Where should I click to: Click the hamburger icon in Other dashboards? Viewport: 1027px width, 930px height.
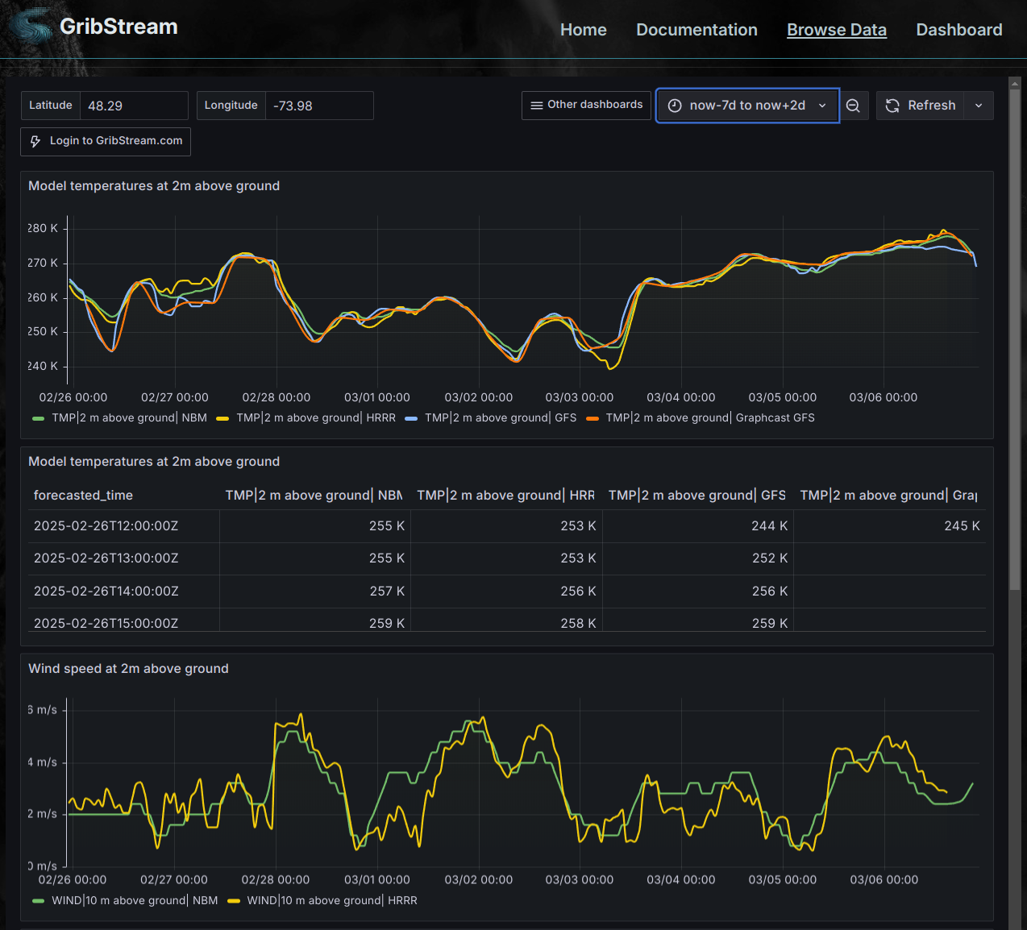[536, 106]
